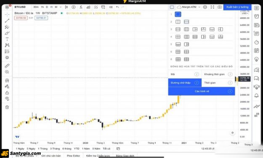Open the BTCUSD symbol search
Image resolution: width=263 pixels, height=158 pixels.
click(20, 7)
